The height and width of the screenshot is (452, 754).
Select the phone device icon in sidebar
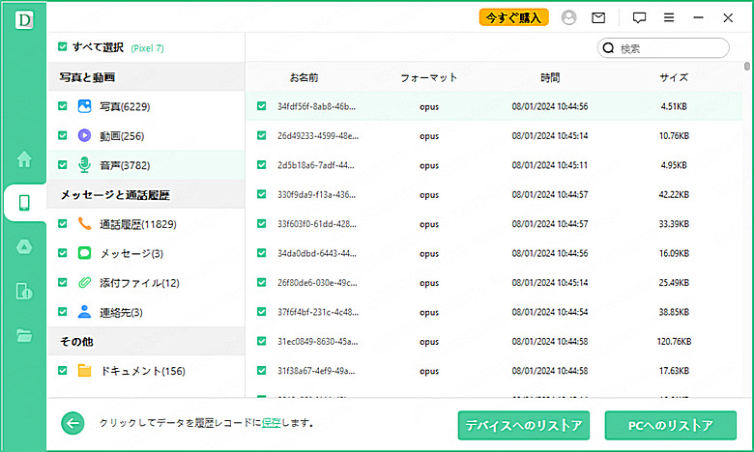24,203
